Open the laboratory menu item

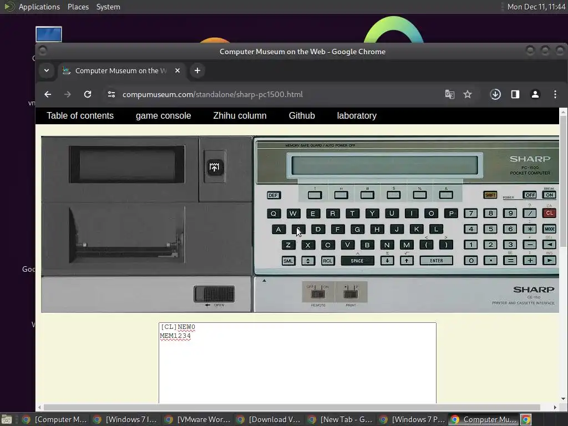(x=357, y=116)
